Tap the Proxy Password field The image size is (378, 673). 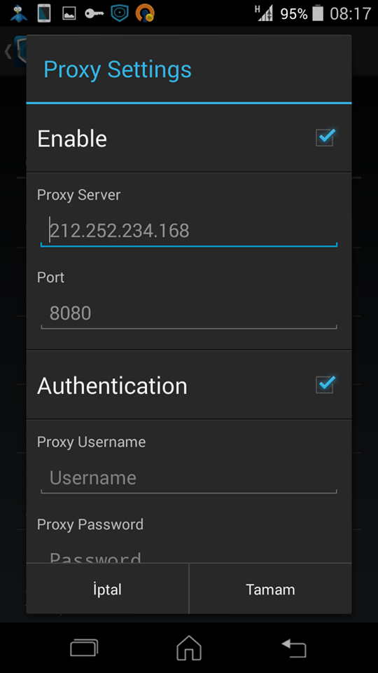189,555
